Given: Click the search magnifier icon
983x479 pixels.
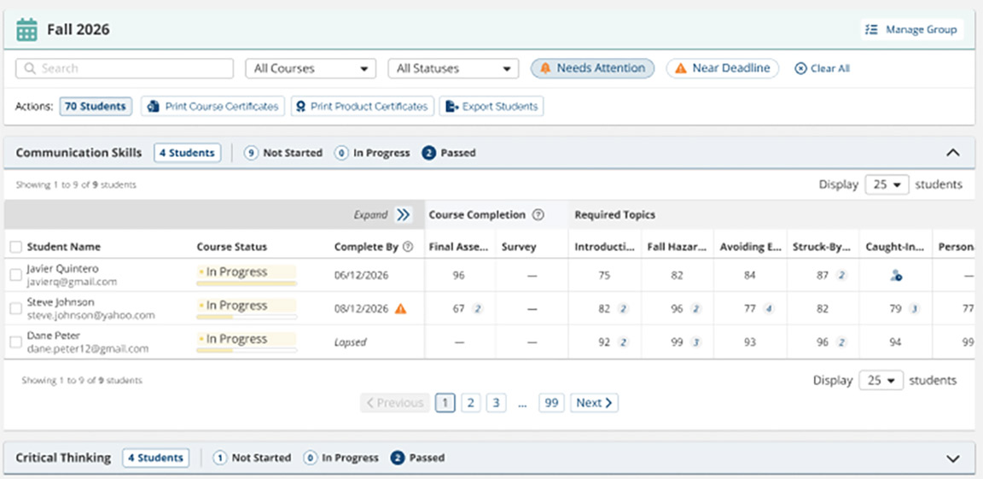Looking at the screenshot, I should point(29,68).
